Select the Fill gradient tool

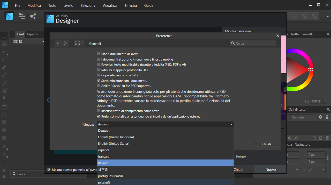tap(4, 91)
